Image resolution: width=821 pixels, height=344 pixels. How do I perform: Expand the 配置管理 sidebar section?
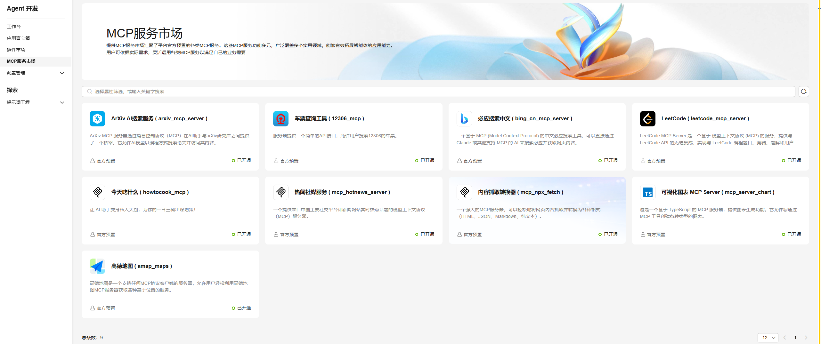pyautogui.click(x=62, y=73)
